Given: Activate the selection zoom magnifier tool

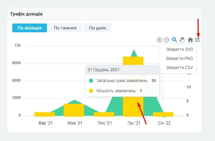Looking at the screenshot, I should 174,40.
